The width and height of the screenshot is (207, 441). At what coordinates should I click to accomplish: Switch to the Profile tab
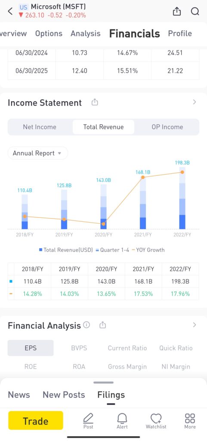coord(180,34)
